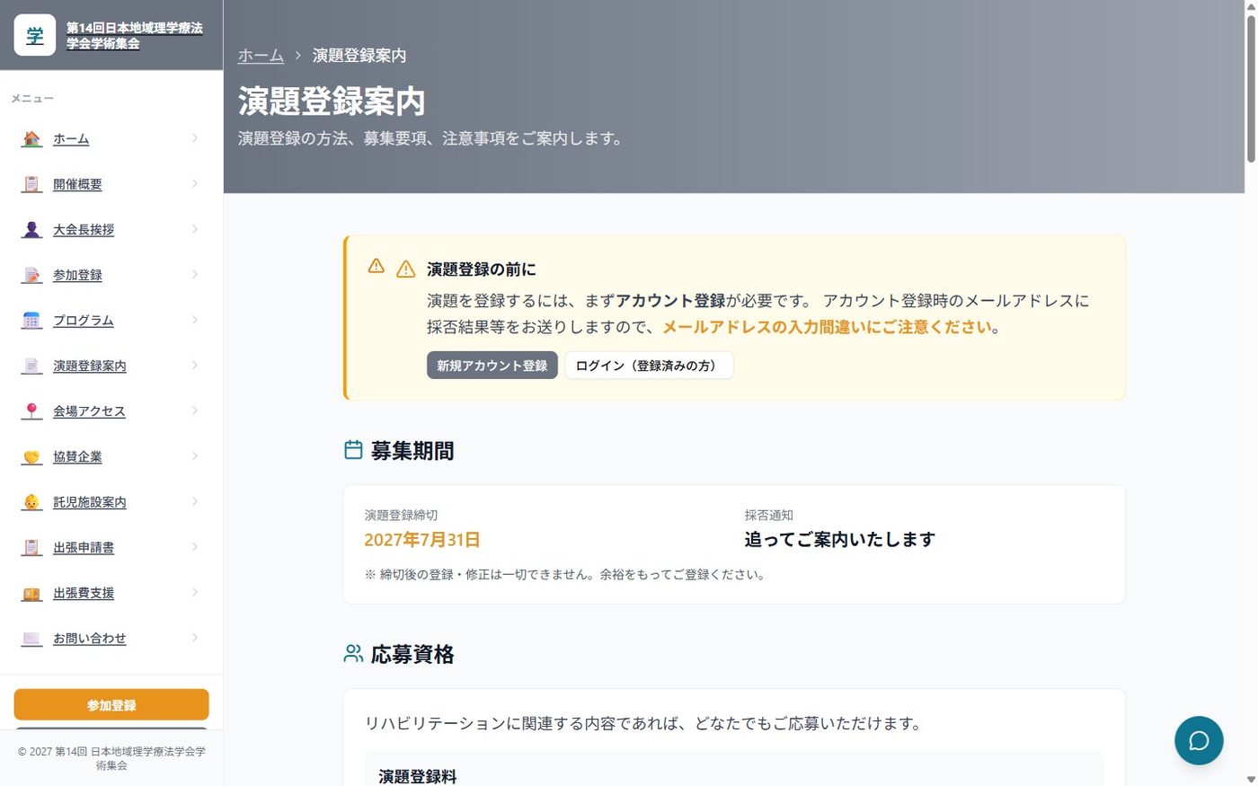Click the first warning triangle icon in the notice
Image resolution: width=1258 pixels, height=786 pixels.
click(x=377, y=266)
